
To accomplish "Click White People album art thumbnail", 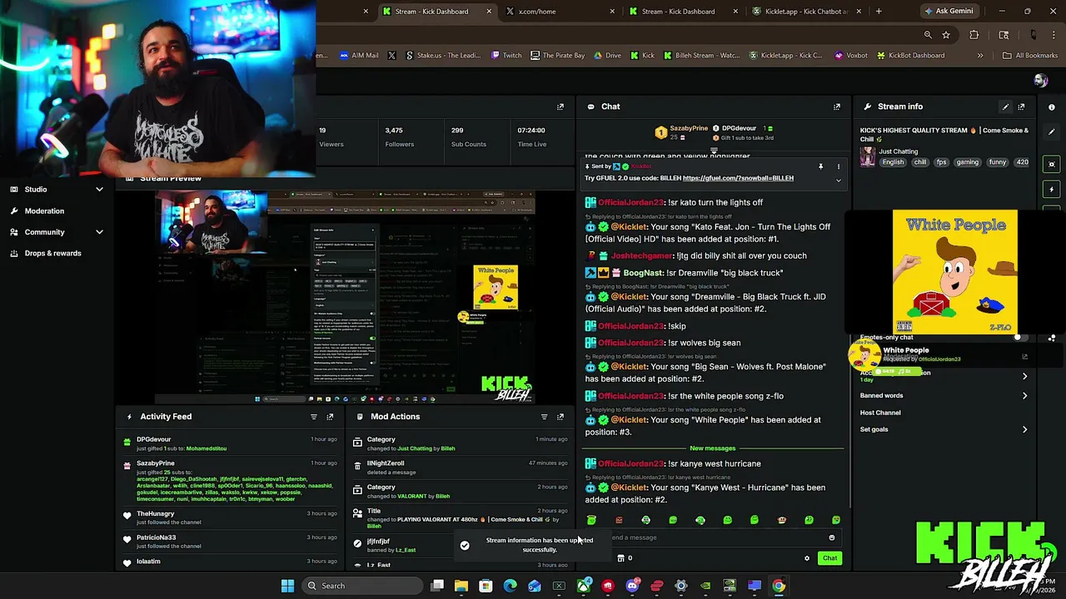I will point(955,272).
